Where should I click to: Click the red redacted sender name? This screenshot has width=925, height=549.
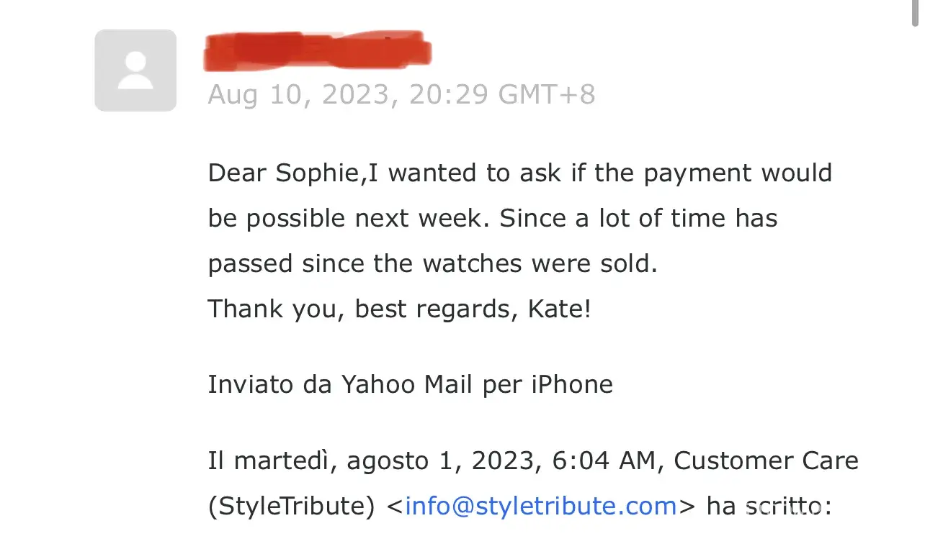click(x=317, y=50)
